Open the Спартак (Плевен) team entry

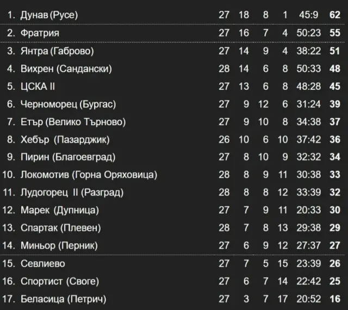pyautogui.click(x=61, y=228)
